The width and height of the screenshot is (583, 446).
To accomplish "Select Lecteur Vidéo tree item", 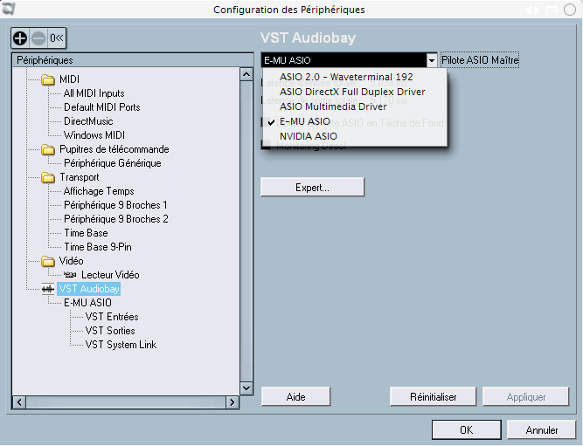I will click(110, 275).
